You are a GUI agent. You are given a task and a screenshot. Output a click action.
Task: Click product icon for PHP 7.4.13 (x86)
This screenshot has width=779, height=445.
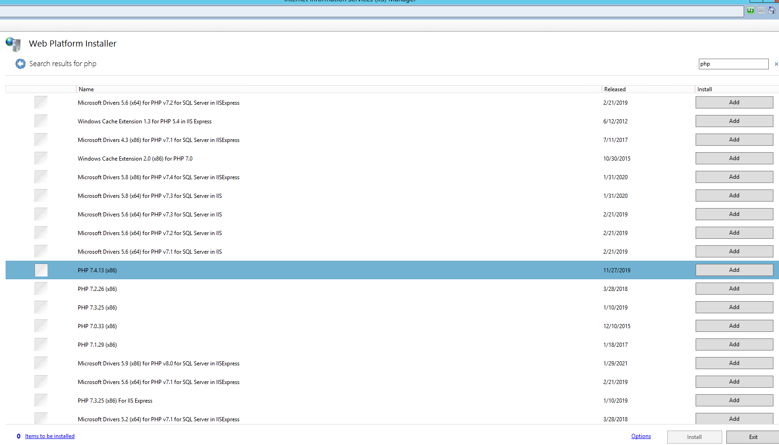coord(41,270)
